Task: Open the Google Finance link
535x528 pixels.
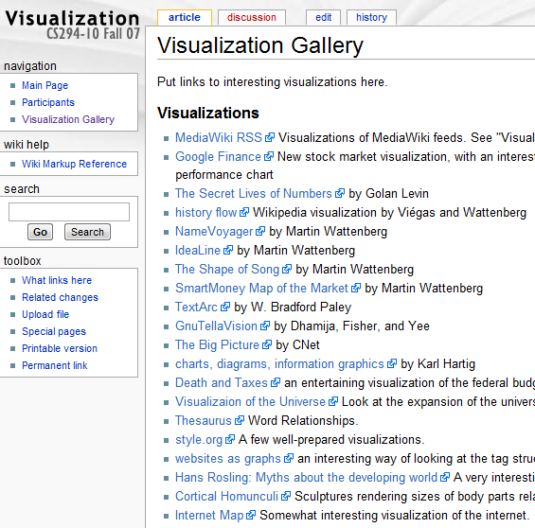Action: [x=218, y=157]
